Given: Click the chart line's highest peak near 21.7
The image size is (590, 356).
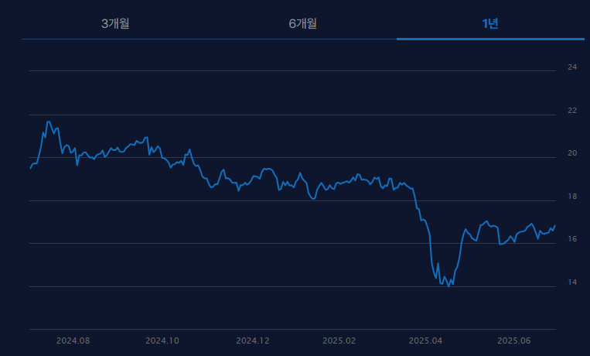Looking at the screenshot, I should click(49, 122).
